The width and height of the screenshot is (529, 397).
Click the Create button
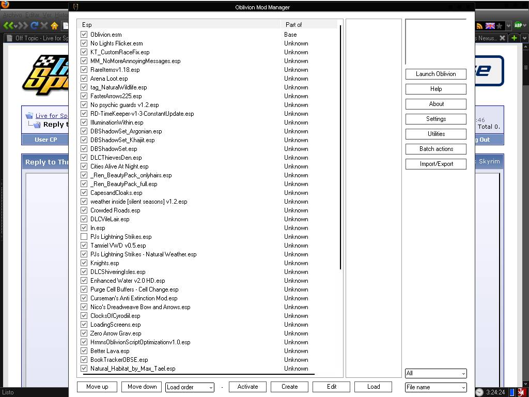click(289, 387)
